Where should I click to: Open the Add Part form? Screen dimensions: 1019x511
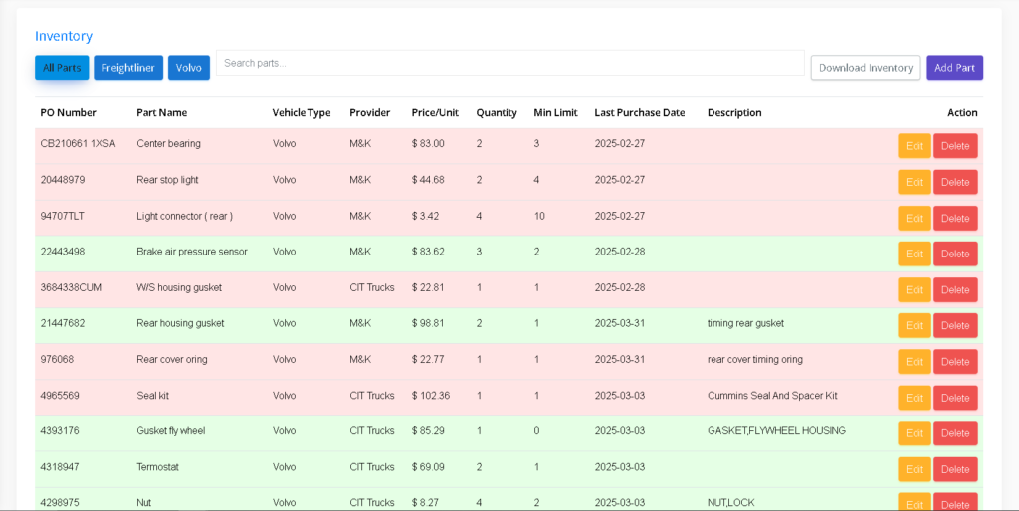[x=954, y=68]
